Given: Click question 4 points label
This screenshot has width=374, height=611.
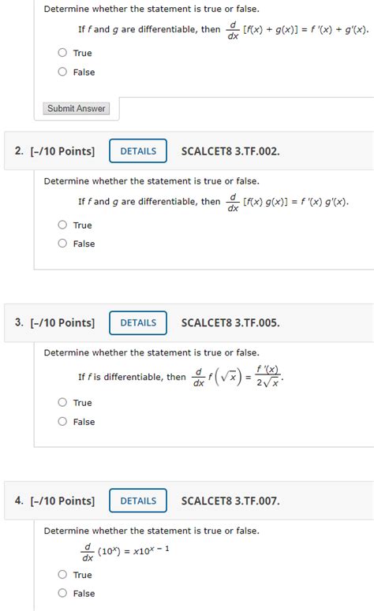Looking at the screenshot, I should [62, 501].
